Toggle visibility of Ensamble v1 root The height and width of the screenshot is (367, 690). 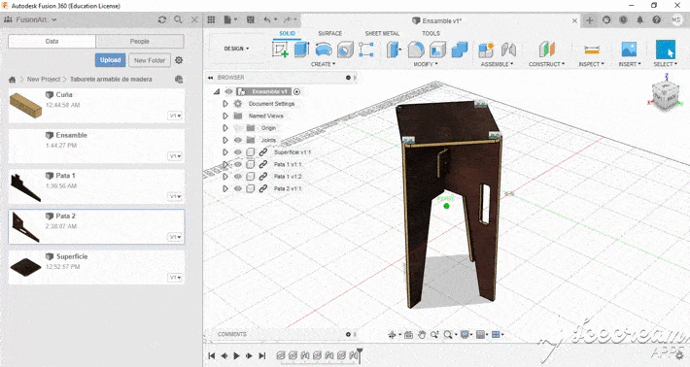coord(228,91)
